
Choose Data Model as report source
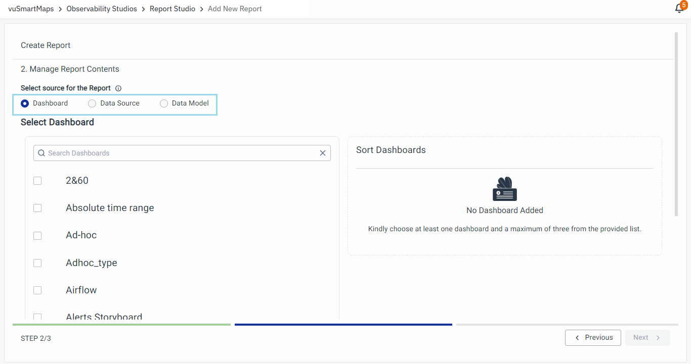pos(164,103)
